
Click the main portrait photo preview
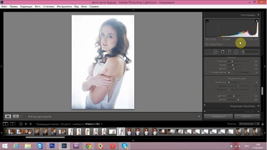coord(103,62)
